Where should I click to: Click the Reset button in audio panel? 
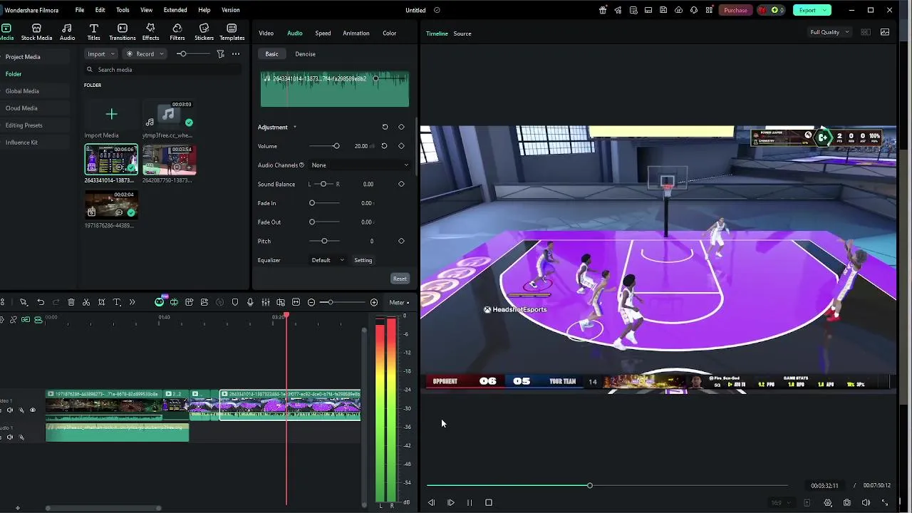(x=400, y=279)
